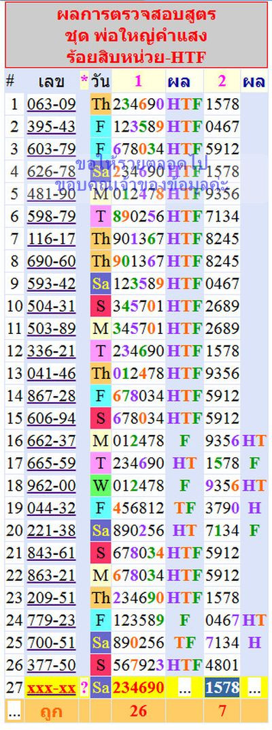Select the 504-31 number link
Viewport: 272px width, 730px height.
(x=52, y=306)
